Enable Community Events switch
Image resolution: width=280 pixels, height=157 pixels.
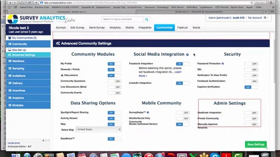(x=114, y=93)
